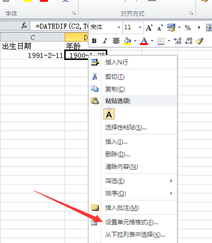Viewport: 212px width, 243px height.
Task: Click 清除内容(N) in context menu
Action: click(121, 166)
